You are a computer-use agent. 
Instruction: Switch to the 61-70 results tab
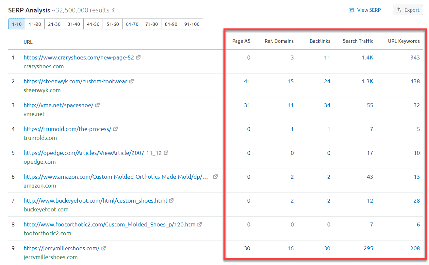pos(132,24)
